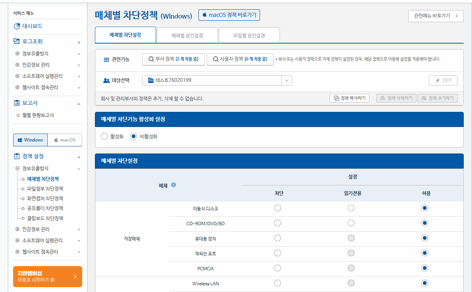Image resolution: width=472 pixels, height=292 pixels.
Task: Toggle the OFF pin switch
Action: pos(443,80)
